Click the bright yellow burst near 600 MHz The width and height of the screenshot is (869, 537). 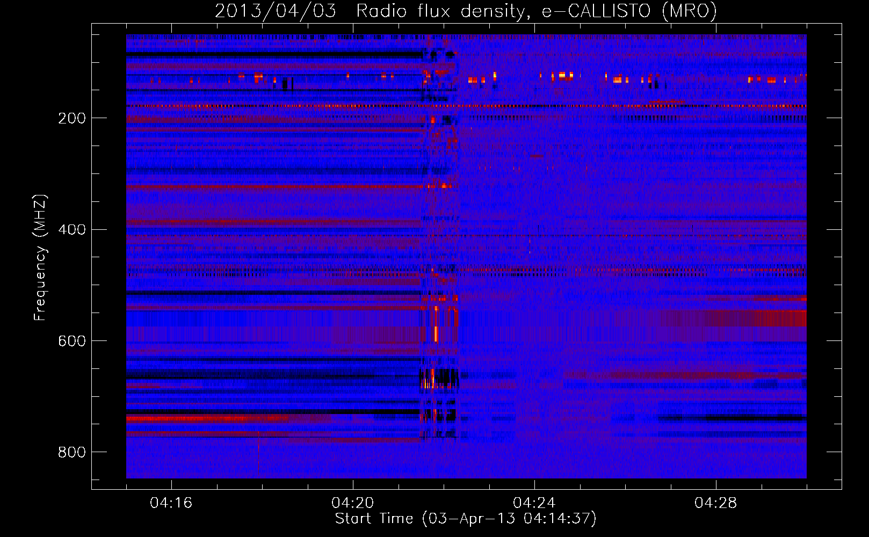(x=436, y=333)
